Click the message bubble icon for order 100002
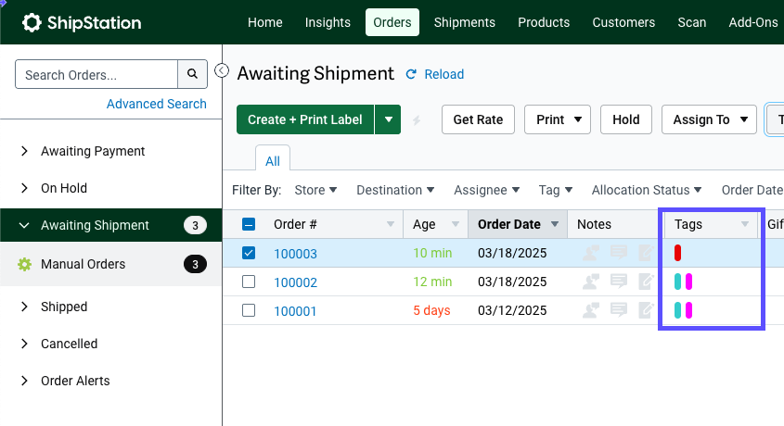This screenshot has width=784, height=426. [619, 282]
